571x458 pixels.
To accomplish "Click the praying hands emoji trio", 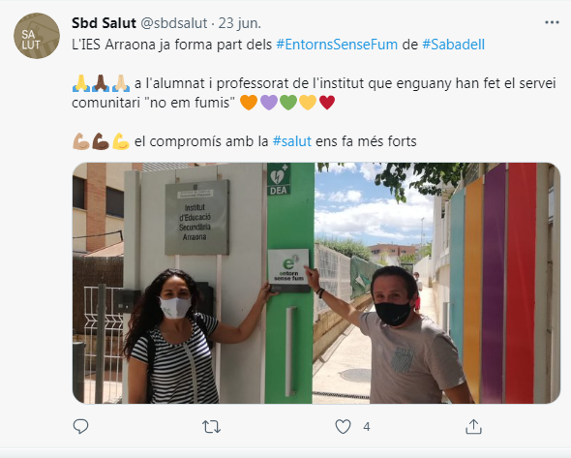I will (x=101, y=83).
